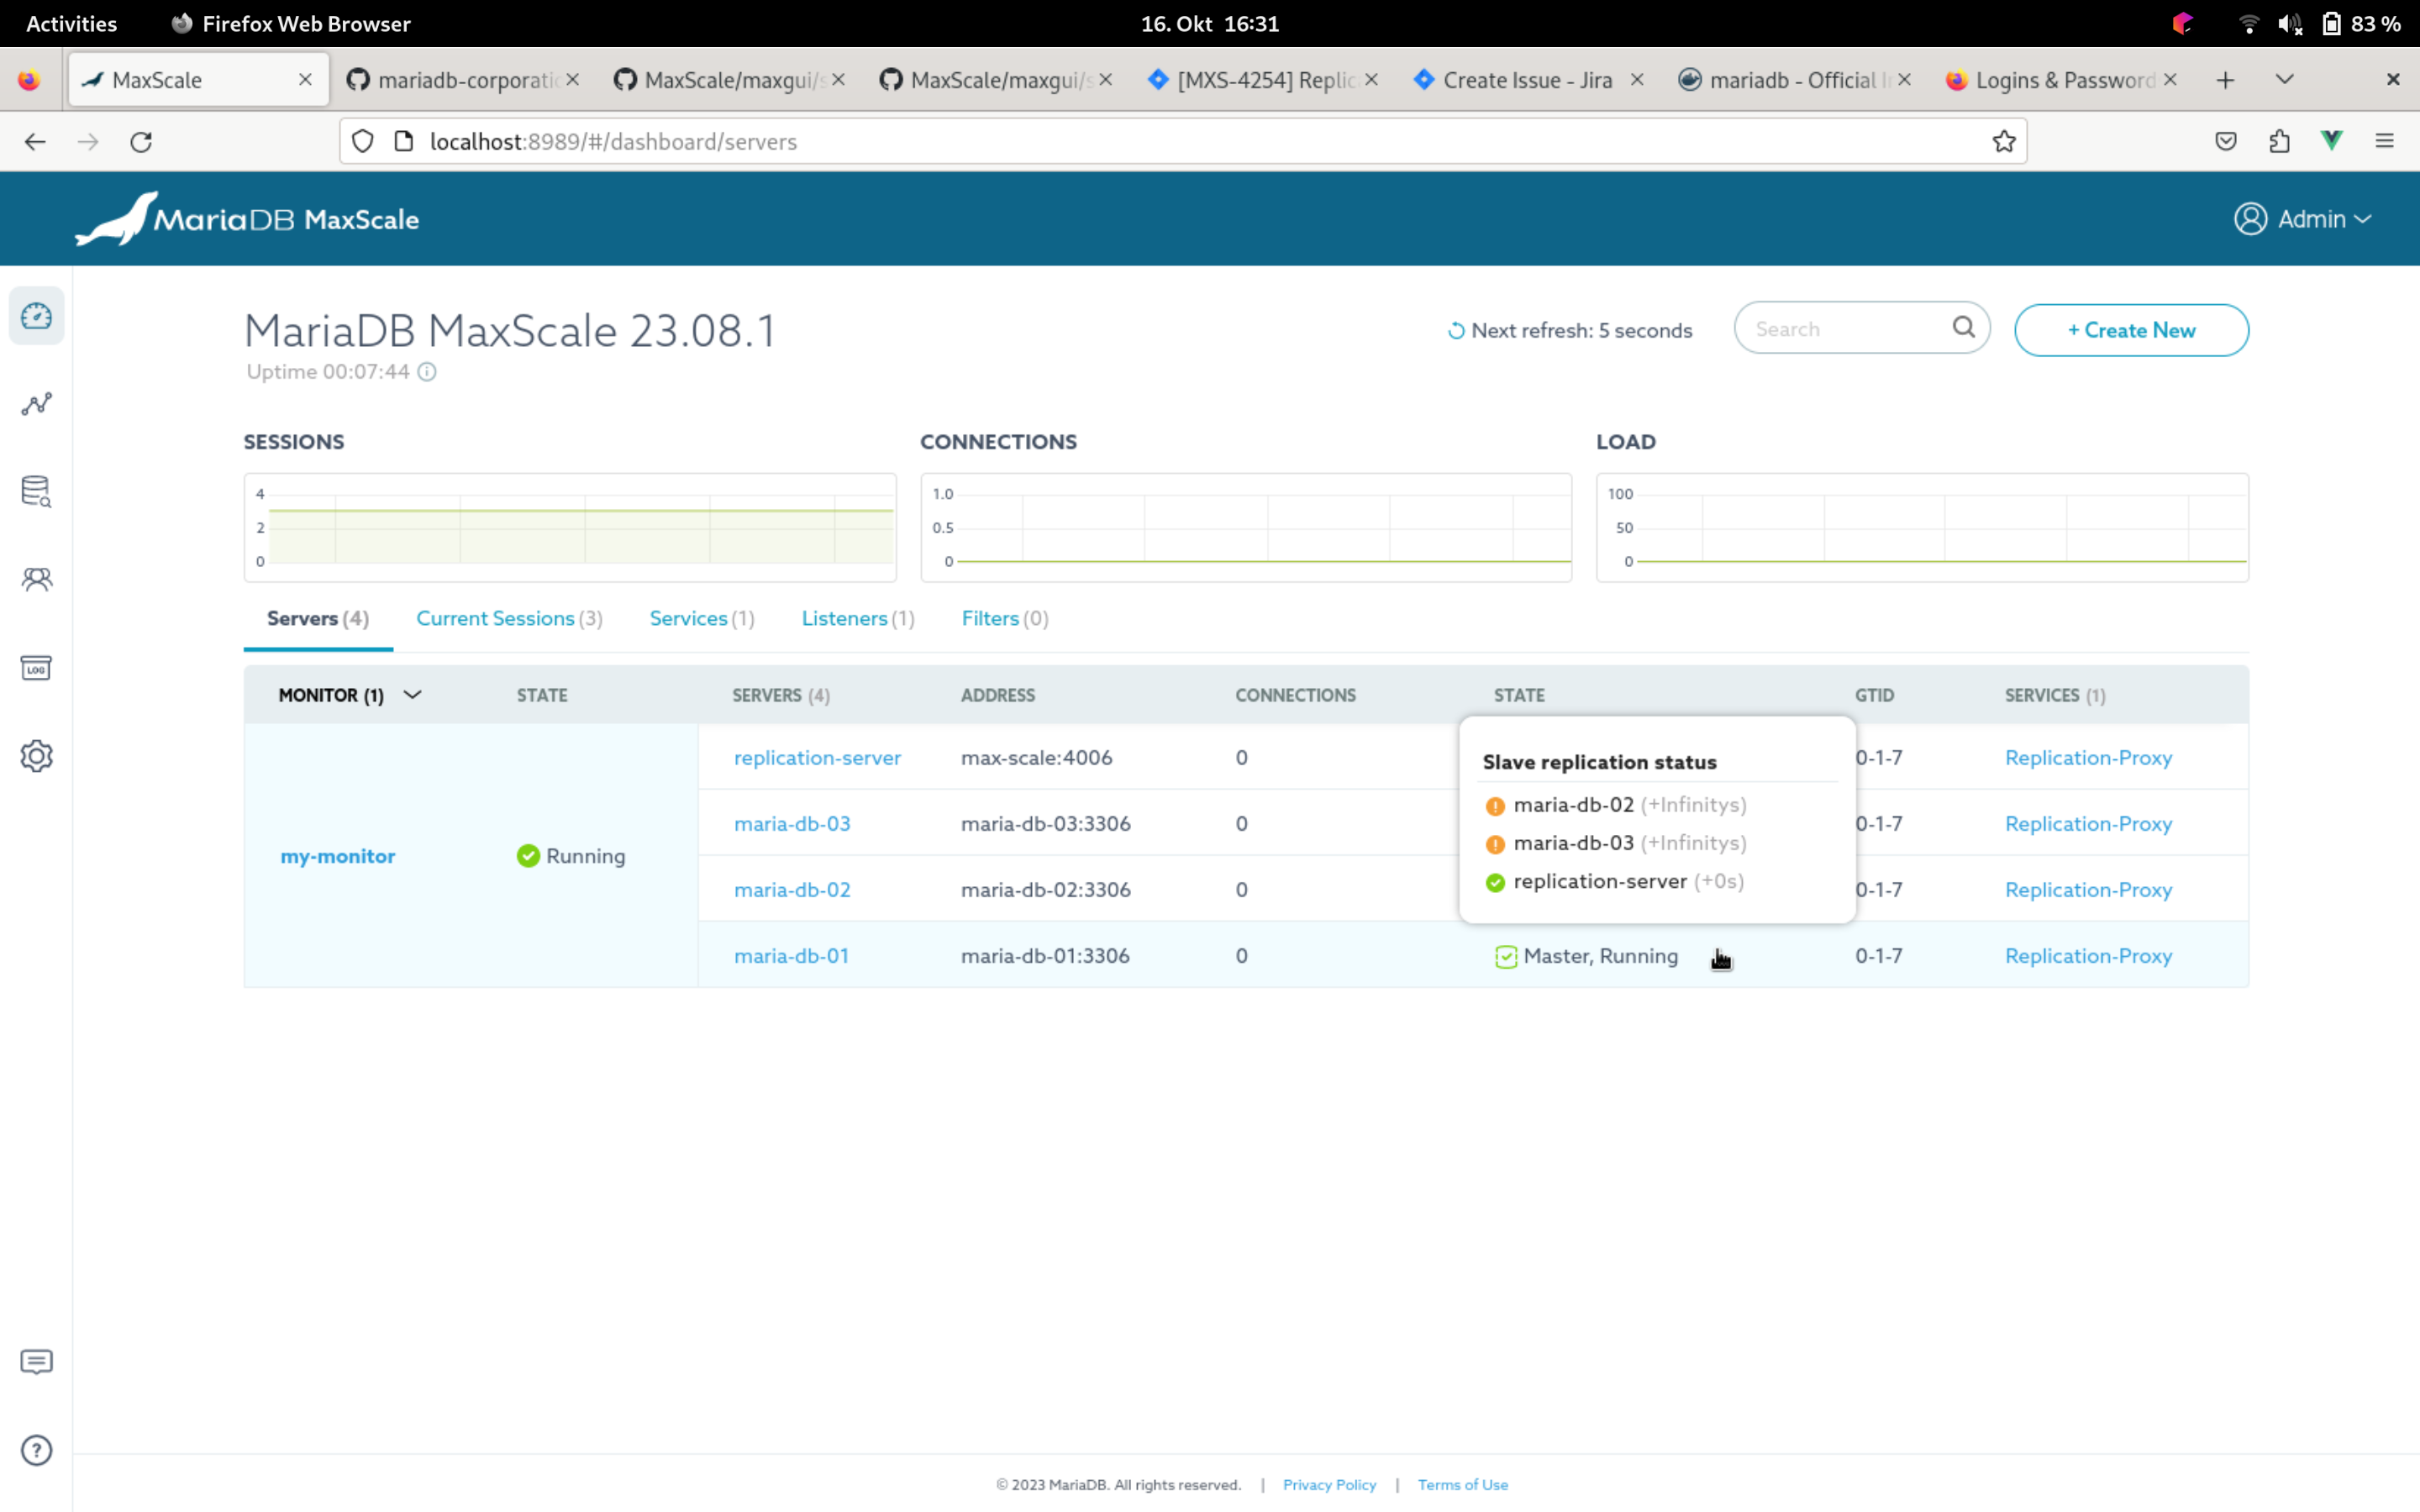Screen dimensions: 2420x1512
Task: Open the system volume indicator
Action: (x=2288, y=24)
